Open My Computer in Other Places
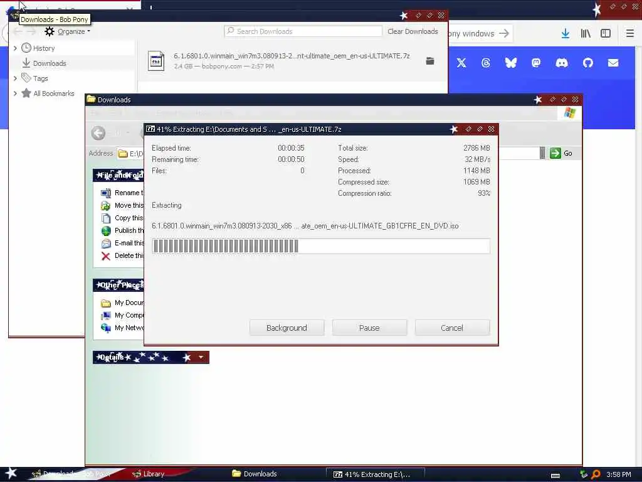The height and width of the screenshot is (482, 642). point(122,315)
